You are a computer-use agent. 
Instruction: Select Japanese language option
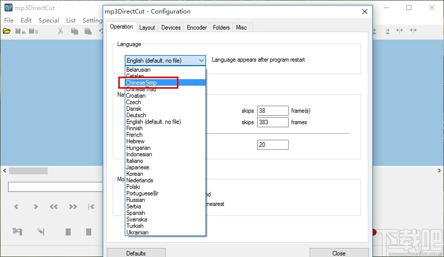[165, 167]
